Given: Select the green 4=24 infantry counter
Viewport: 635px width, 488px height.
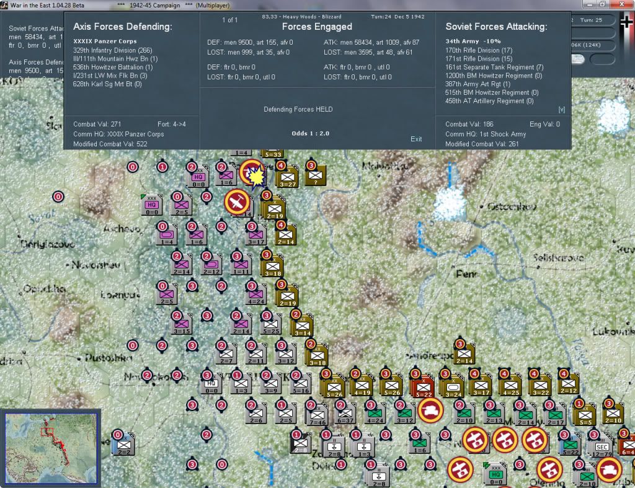Looking at the screenshot, I should tap(375, 414).
